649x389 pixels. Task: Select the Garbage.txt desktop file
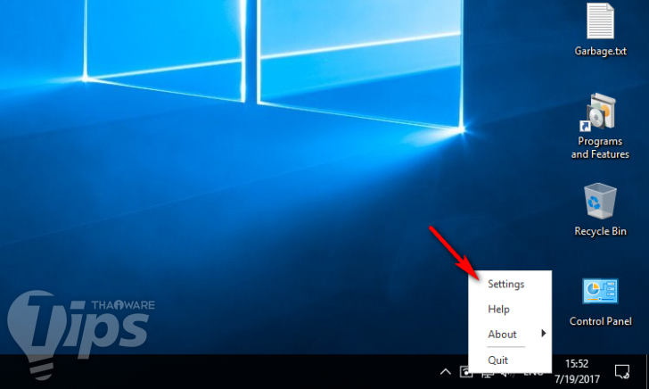tap(600, 29)
